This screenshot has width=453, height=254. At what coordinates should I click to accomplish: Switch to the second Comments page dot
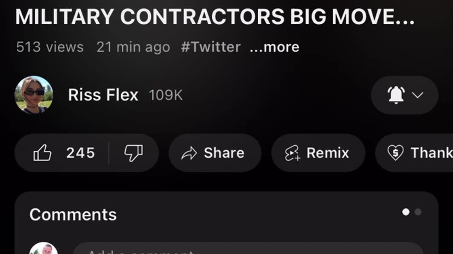tap(418, 212)
